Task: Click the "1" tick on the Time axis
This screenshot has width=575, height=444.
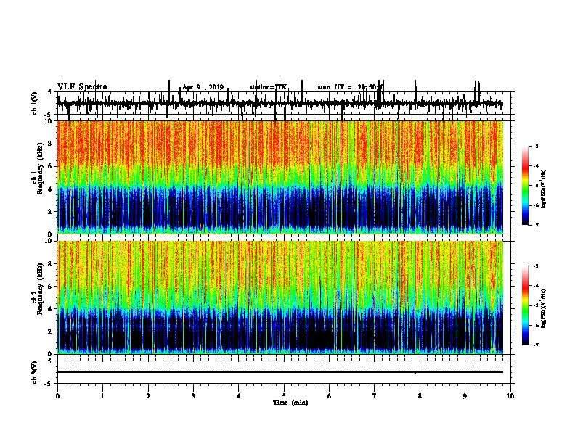Action: point(103,396)
